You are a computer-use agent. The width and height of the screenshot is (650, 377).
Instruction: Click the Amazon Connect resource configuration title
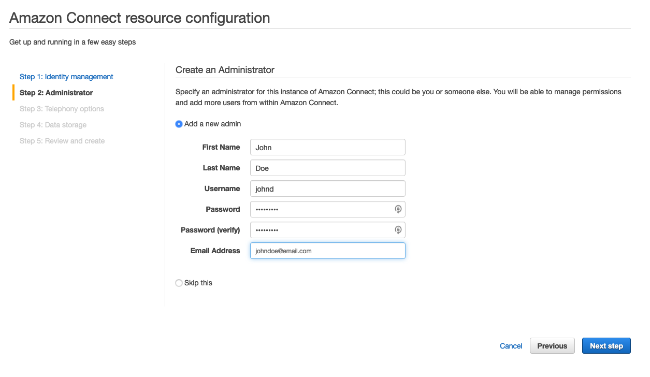[140, 18]
